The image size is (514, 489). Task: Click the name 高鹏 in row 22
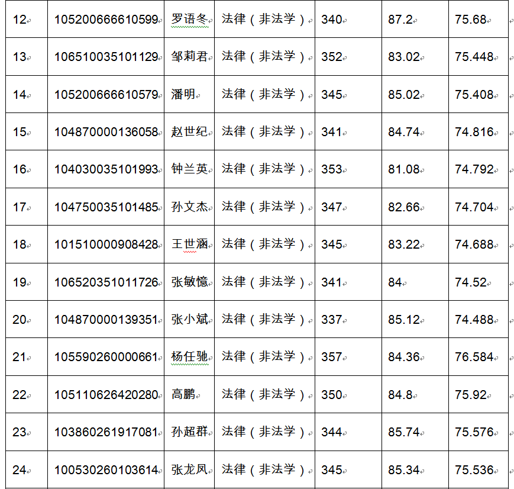183,395
